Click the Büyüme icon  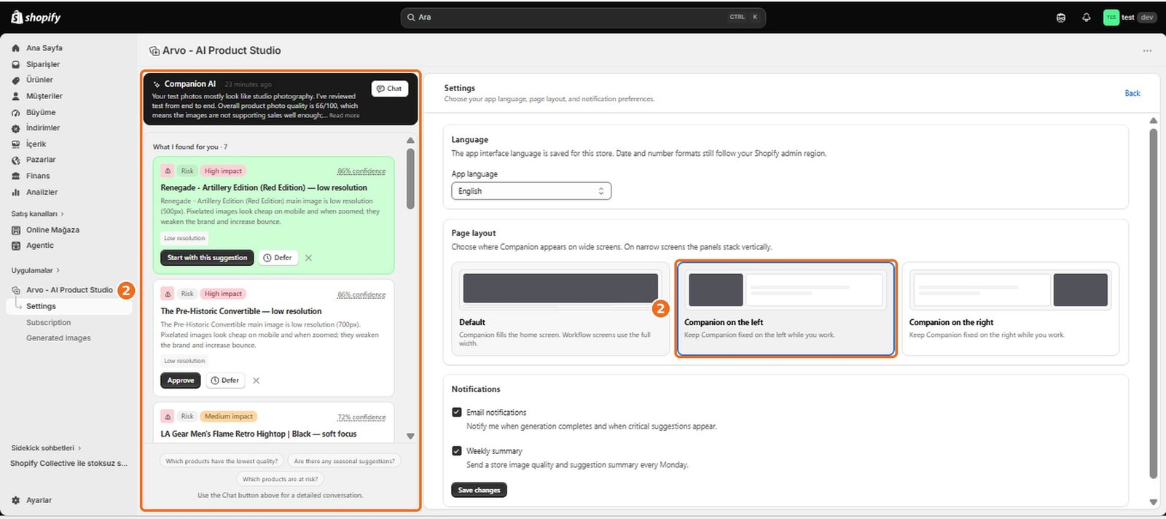[x=16, y=112]
